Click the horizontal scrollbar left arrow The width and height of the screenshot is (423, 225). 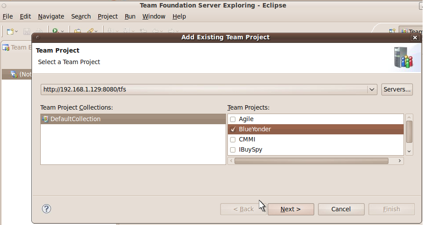coord(231,161)
